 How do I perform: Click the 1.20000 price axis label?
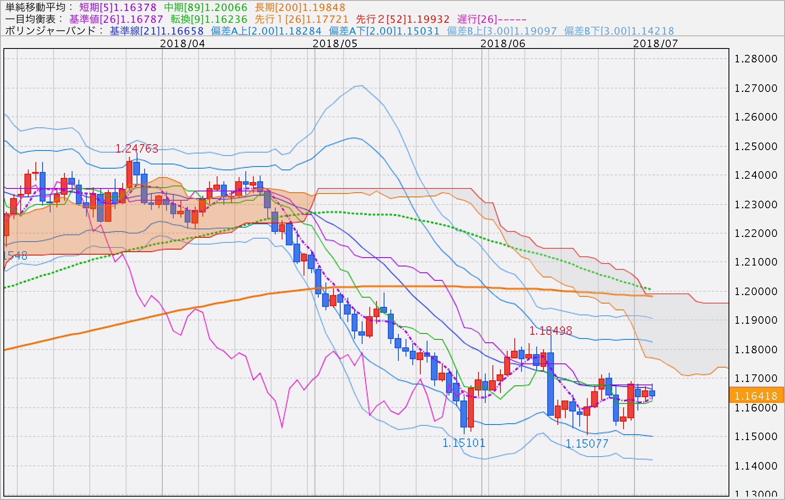click(x=756, y=291)
